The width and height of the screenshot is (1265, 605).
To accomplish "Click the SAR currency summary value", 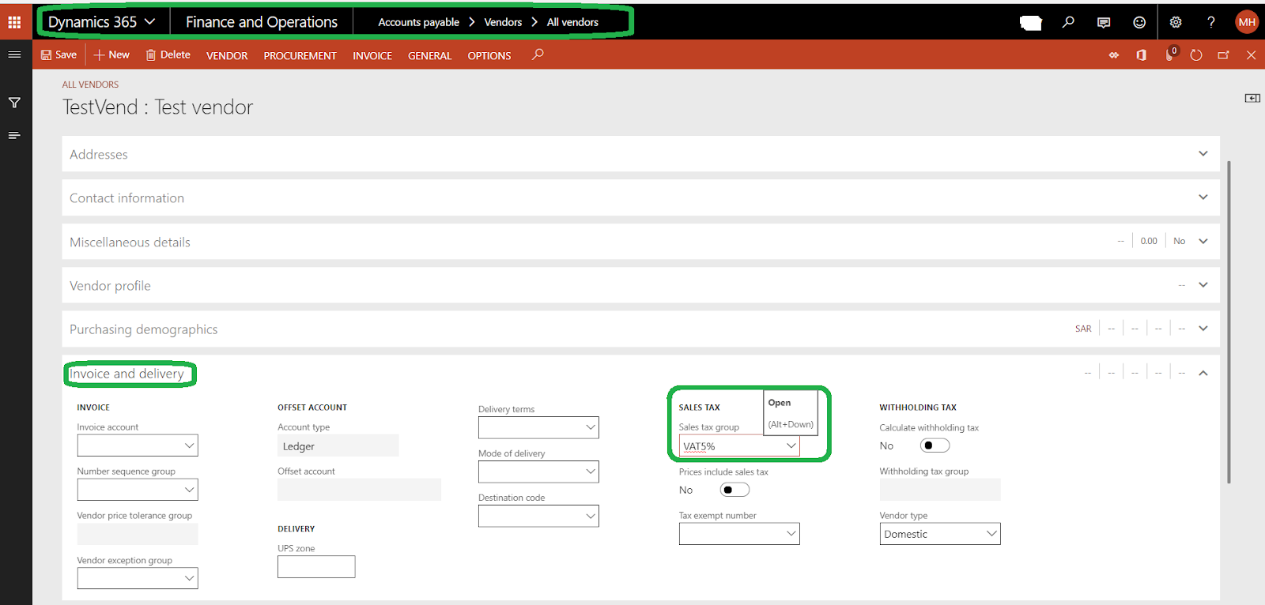I will 1083,329.
